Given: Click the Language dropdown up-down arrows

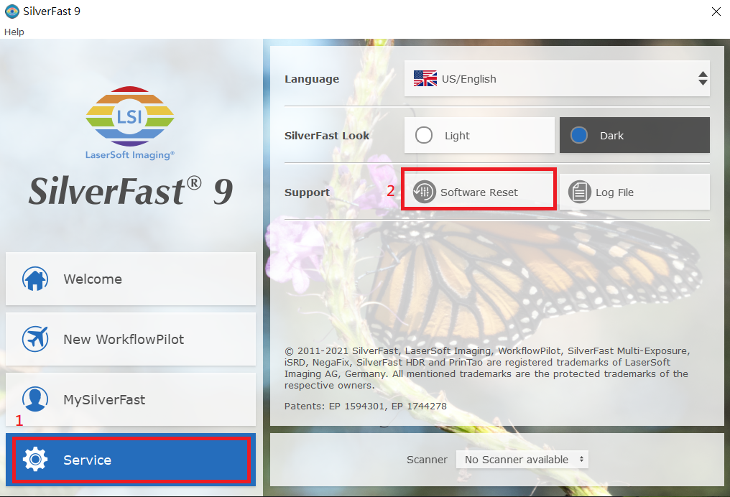Looking at the screenshot, I should point(703,79).
